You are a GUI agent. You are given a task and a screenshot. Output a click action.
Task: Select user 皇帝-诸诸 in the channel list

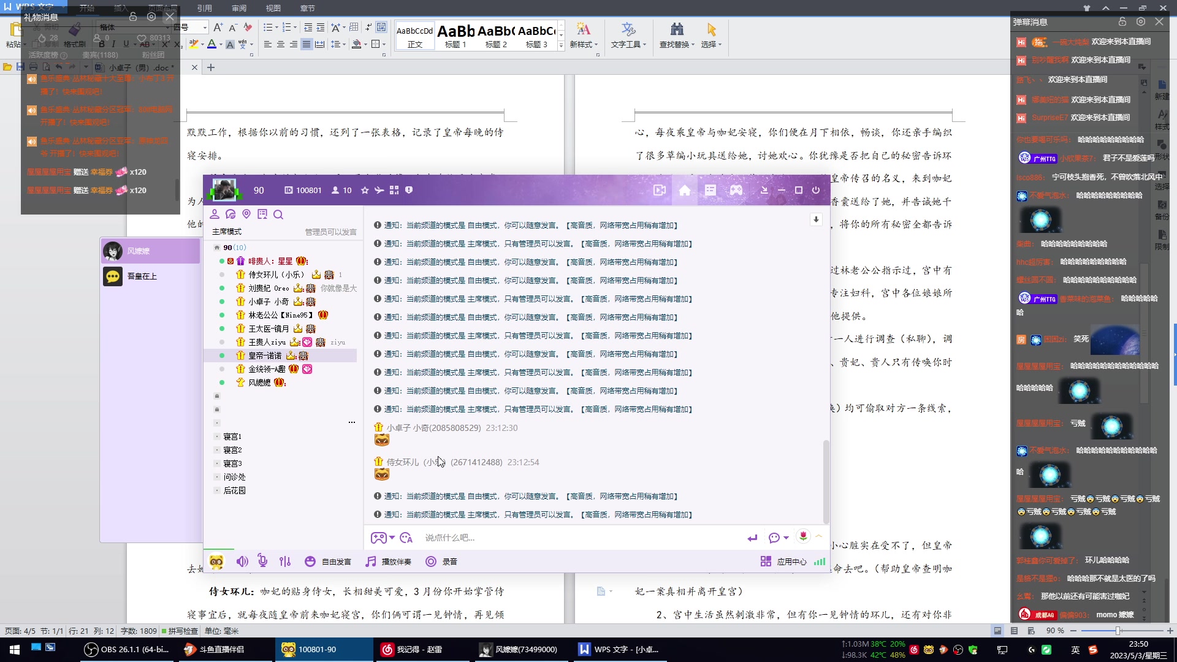coord(281,356)
